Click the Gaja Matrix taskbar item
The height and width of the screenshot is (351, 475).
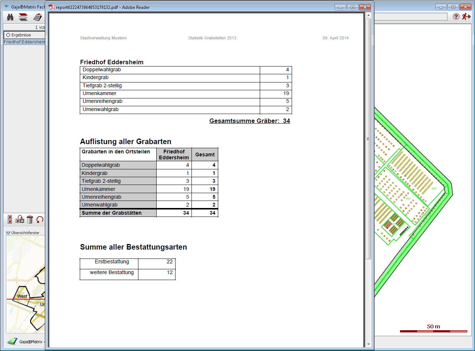26,341
